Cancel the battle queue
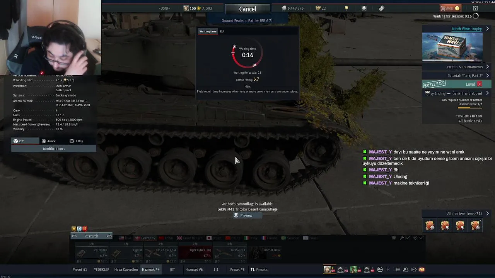 [247, 9]
